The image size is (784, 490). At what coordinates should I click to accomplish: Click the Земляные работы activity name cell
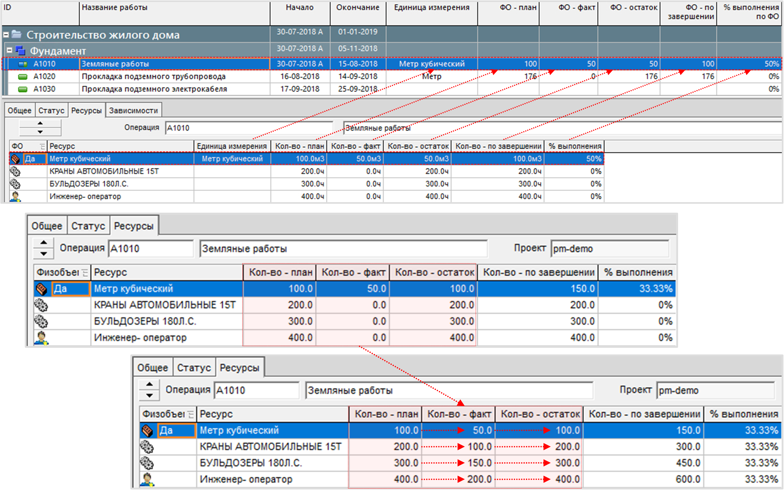coord(174,64)
